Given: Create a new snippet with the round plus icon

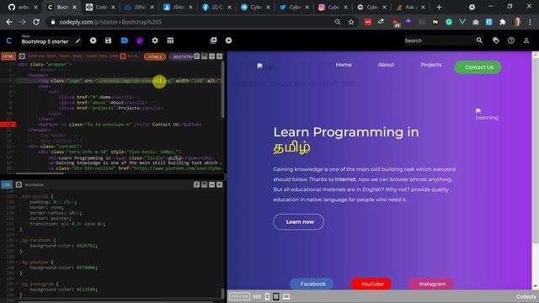Looking at the screenshot, I should pos(228,40).
